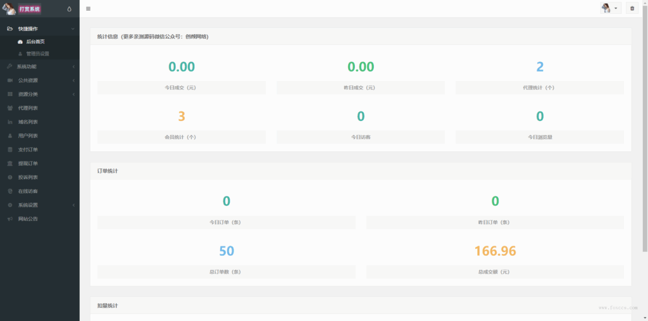Go to 代理列表 page
Image resolution: width=648 pixels, height=321 pixels.
point(28,108)
